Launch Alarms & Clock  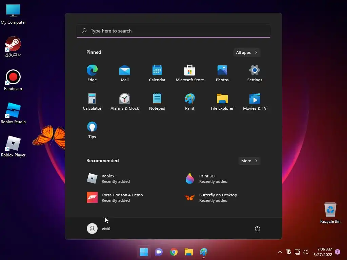[125, 102]
